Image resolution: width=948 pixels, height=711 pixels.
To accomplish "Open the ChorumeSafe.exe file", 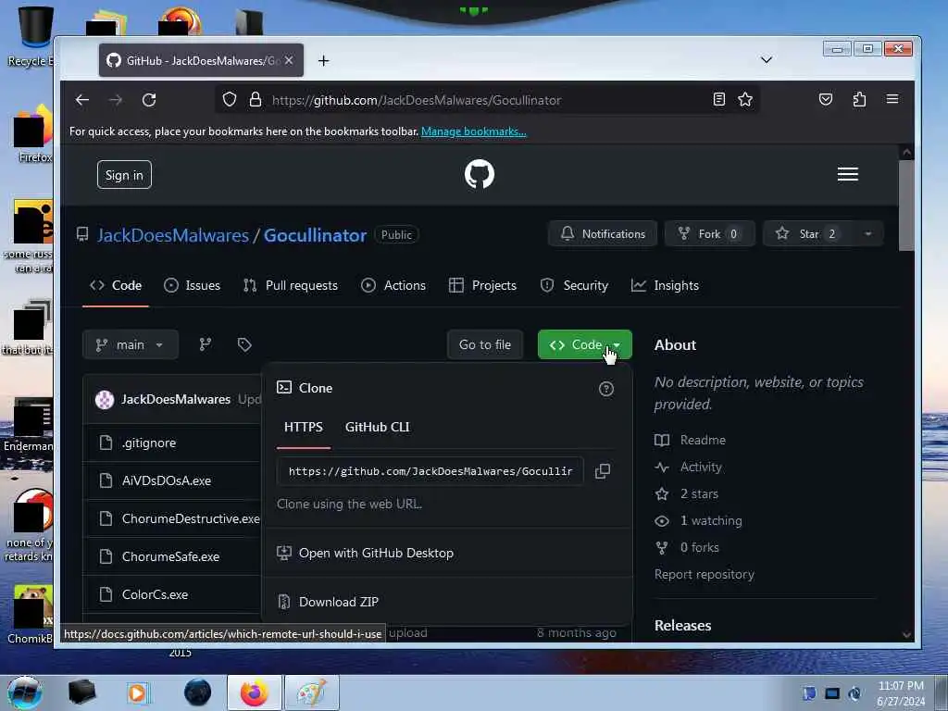I will (171, 556).
